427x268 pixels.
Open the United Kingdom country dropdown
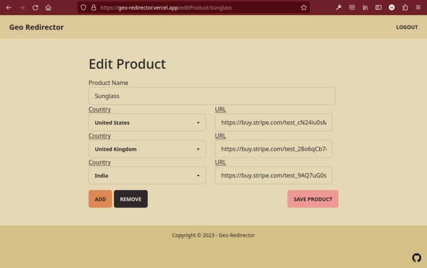tap(147, 149)
